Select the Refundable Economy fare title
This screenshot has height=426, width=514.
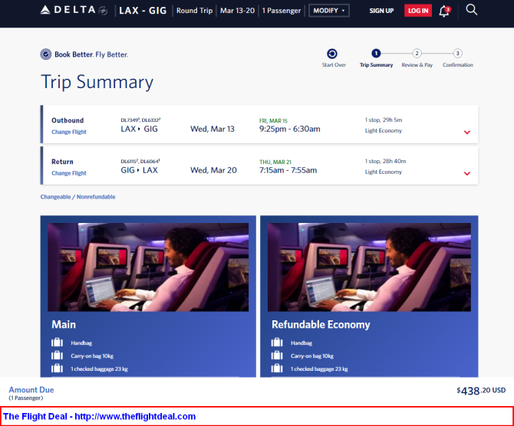[x=321, y=325]
